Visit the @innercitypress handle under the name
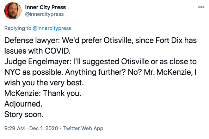Viewport: 209px width, 139px height. tap(44, 14)
